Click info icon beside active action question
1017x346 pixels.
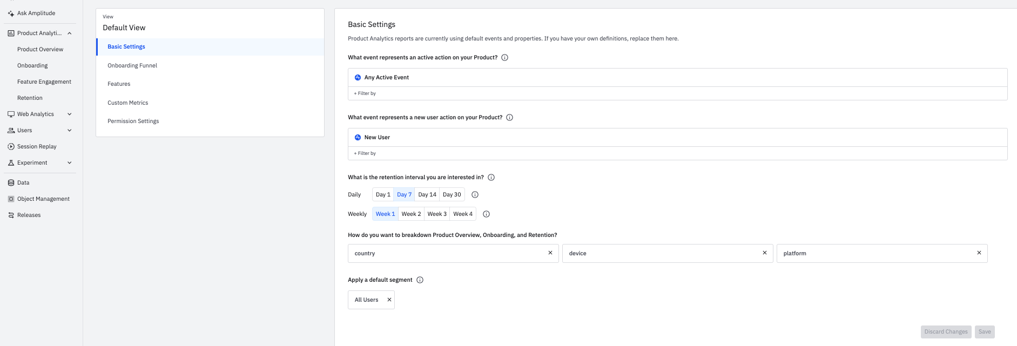point(505,58)
